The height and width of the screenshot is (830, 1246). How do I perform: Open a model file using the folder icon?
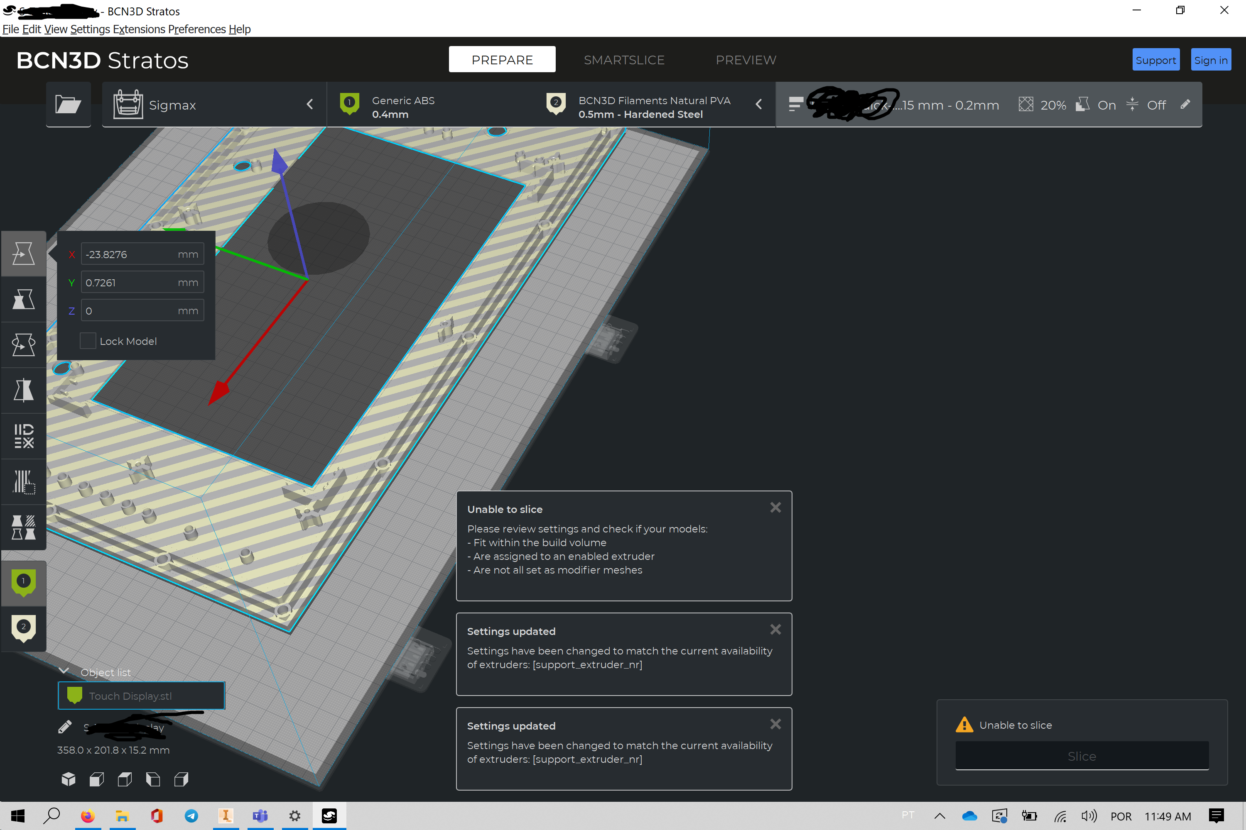pyautogui.click(x=69, y=104)
